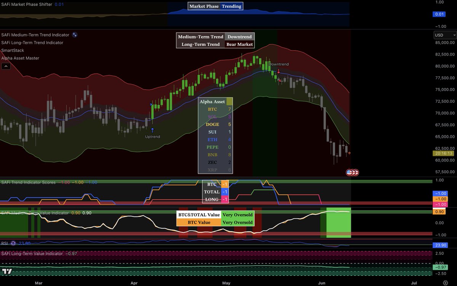Click the sparkle icon beside SAFi Medium-Term Trend Indicator

pos(75,35)
